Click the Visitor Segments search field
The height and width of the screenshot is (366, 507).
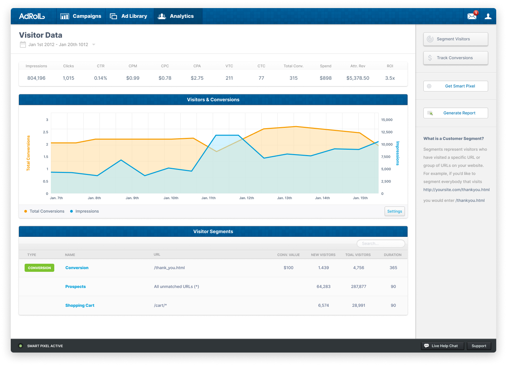click(x=381, y=244)
